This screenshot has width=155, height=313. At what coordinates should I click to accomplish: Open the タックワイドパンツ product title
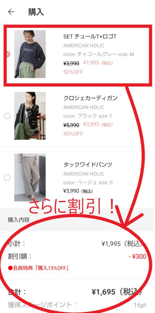pyautogui.click(x=88, y=164)
